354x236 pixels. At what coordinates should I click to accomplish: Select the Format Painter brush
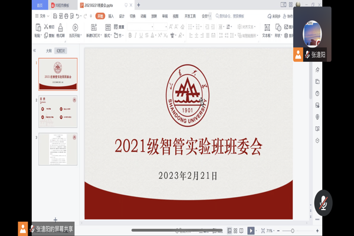(61, 28)
